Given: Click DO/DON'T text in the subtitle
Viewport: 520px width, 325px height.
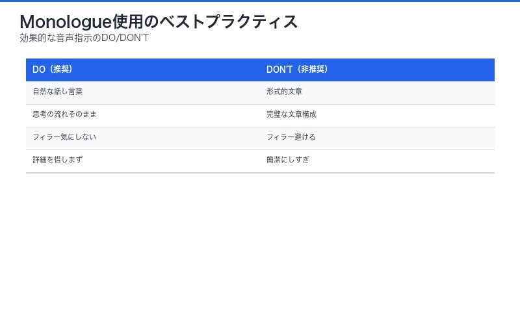Looking at the screenshot, I should point(125,38).
